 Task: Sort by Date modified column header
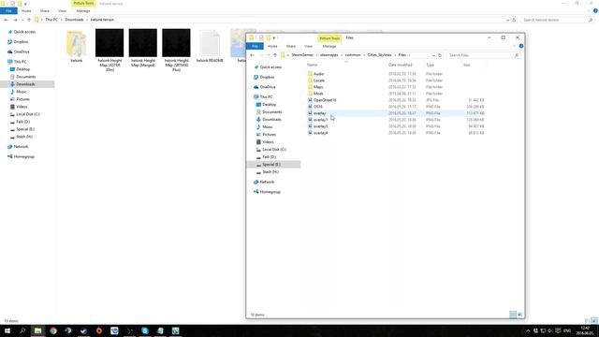pos(400,65)
